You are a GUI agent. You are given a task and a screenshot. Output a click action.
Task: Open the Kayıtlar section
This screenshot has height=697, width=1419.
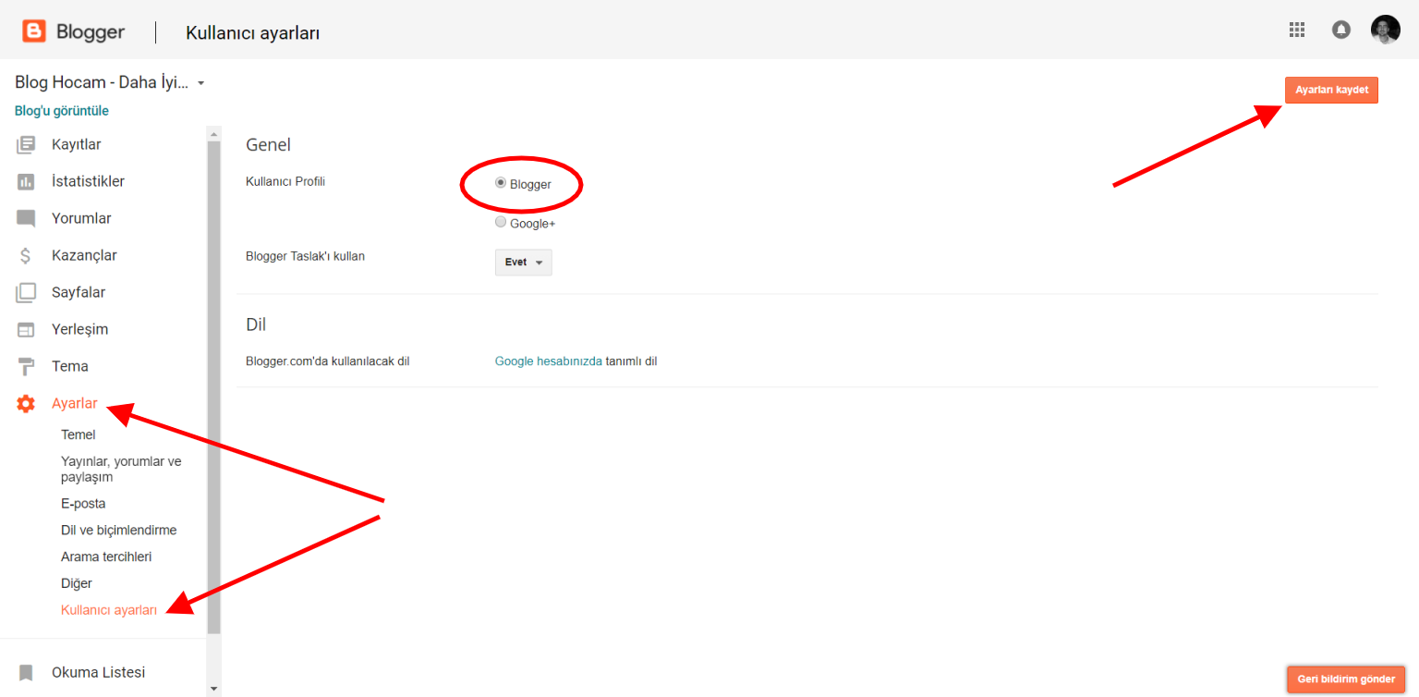(x=77, y=144)
